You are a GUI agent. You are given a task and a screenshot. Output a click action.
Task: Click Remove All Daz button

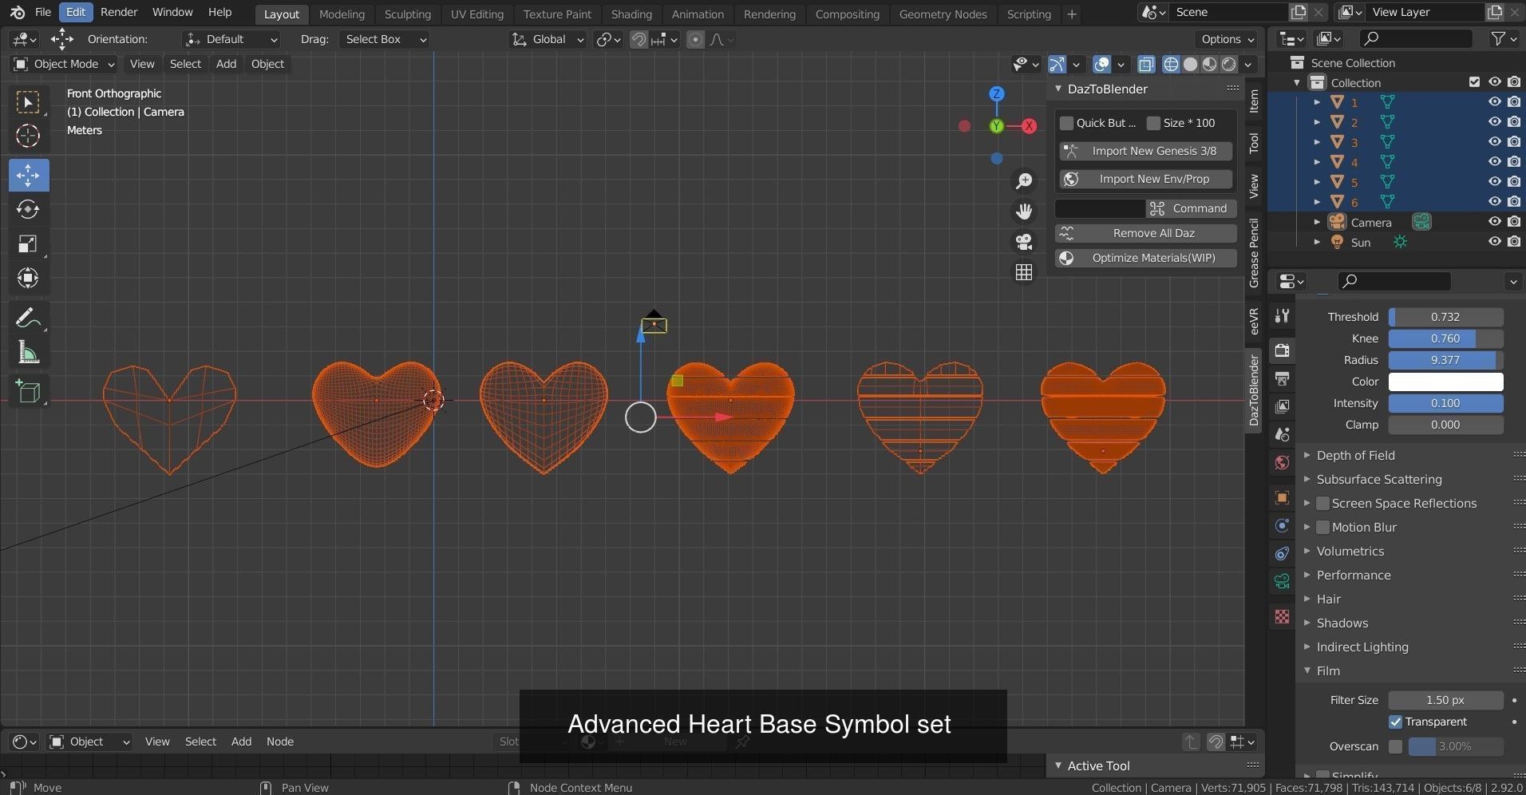coord(1146,233)
